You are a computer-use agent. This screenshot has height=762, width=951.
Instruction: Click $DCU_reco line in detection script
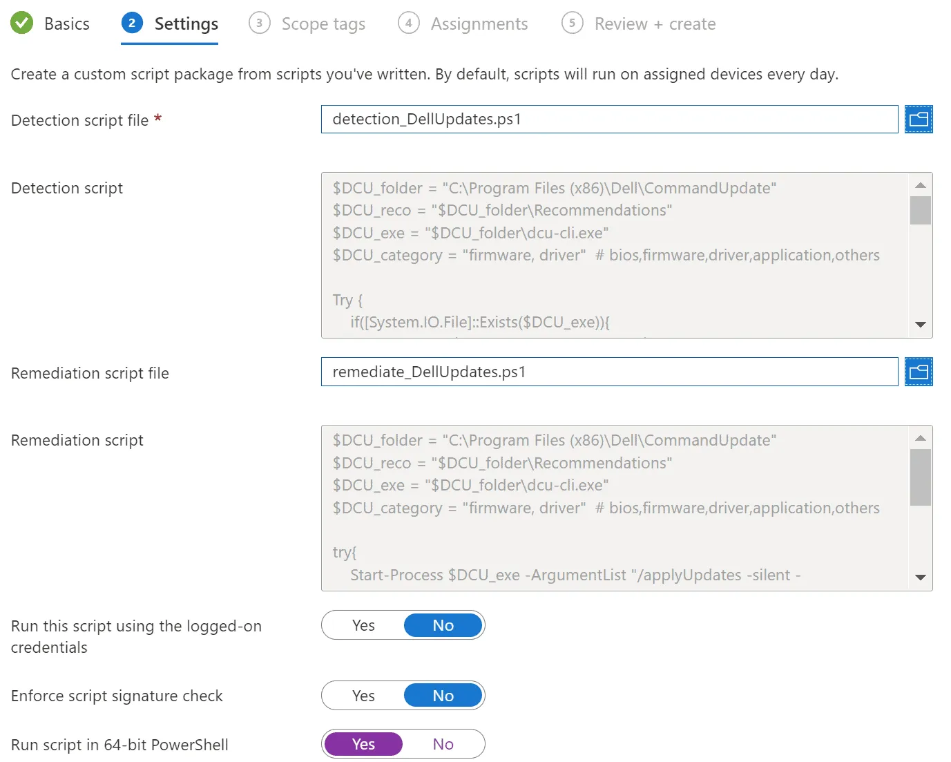click(x=502, y=210)
